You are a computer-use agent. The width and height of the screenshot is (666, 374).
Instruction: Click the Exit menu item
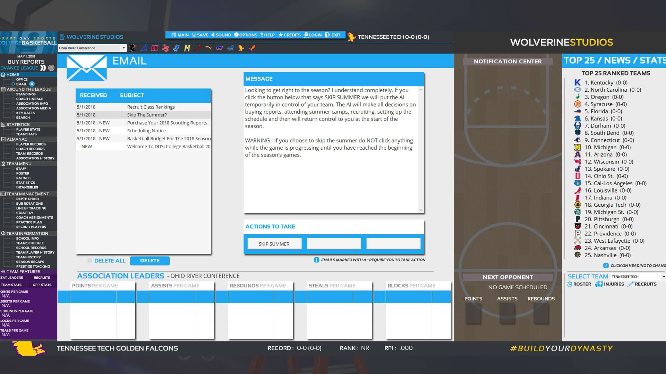click(332, 35)
